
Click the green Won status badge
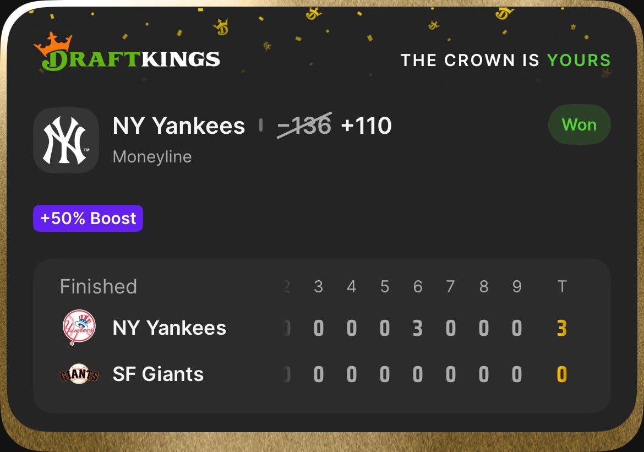click(x=579, y=125)
